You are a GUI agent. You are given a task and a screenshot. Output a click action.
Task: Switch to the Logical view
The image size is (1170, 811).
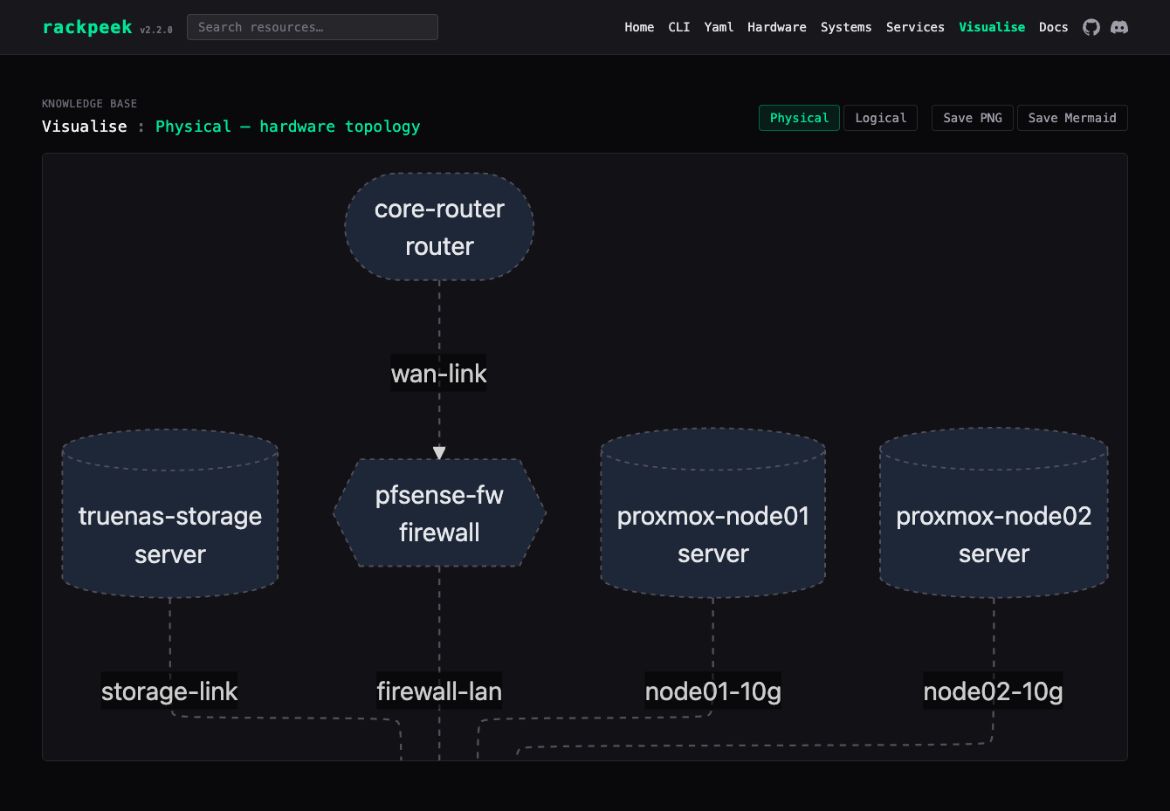tap(880, 118)
